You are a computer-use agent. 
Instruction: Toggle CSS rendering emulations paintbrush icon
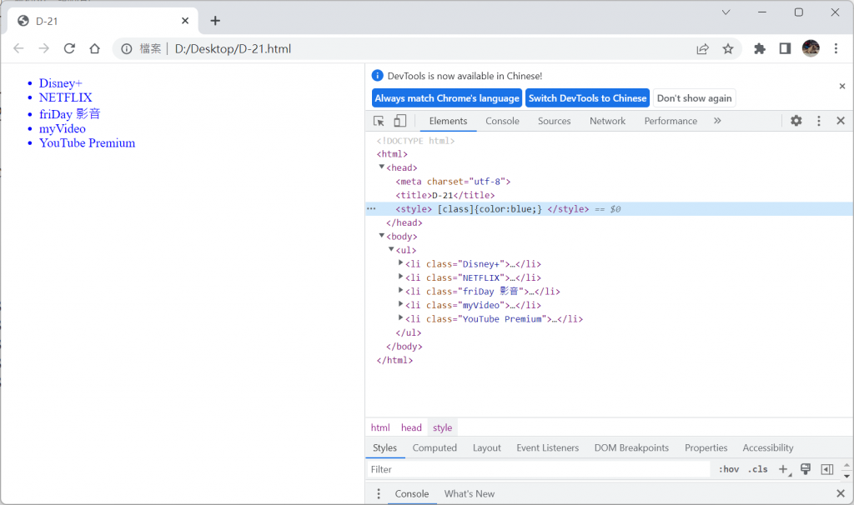[x=806, y=469]
